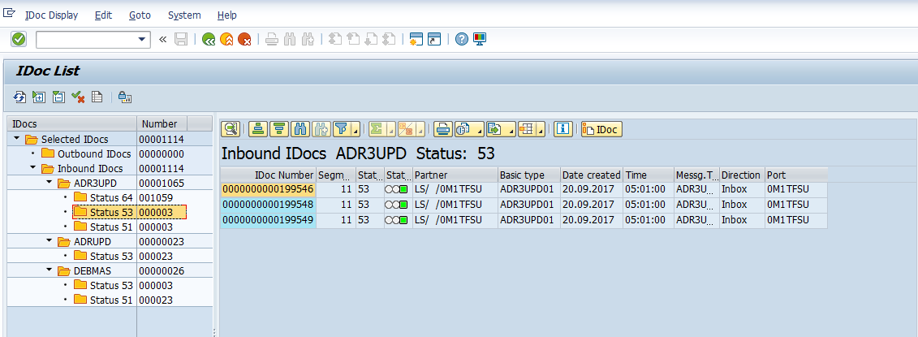The width and height of the screenshot is (918, 337).
Task: Click the red Cancel icon
Action: pyautogui.click(x=244, y=39)
